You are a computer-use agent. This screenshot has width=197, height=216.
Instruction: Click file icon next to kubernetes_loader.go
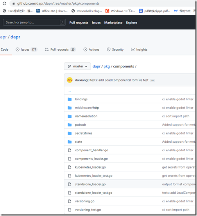(x=70, y=167)
